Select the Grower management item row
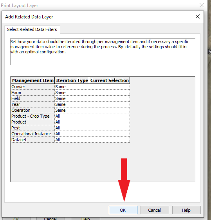Viewport: 211px width, 220px height. point(33,87)
